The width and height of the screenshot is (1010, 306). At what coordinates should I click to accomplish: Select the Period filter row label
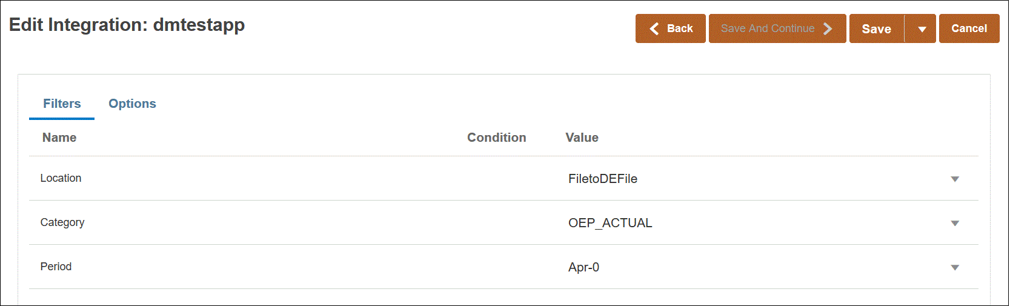[56, 267]
